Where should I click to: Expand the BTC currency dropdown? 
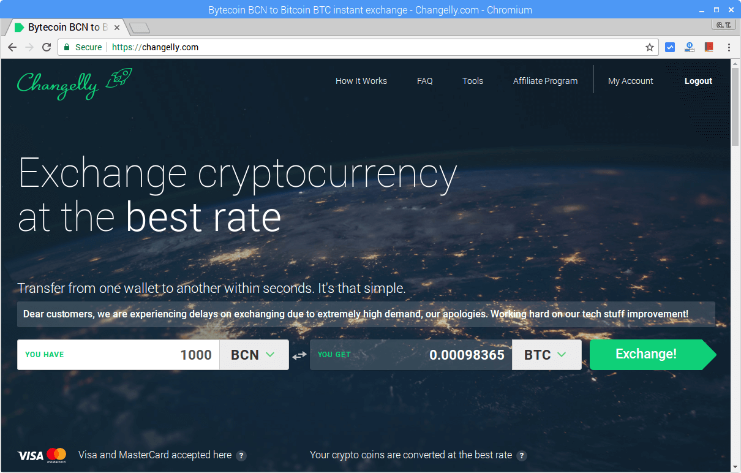[546, 355]
